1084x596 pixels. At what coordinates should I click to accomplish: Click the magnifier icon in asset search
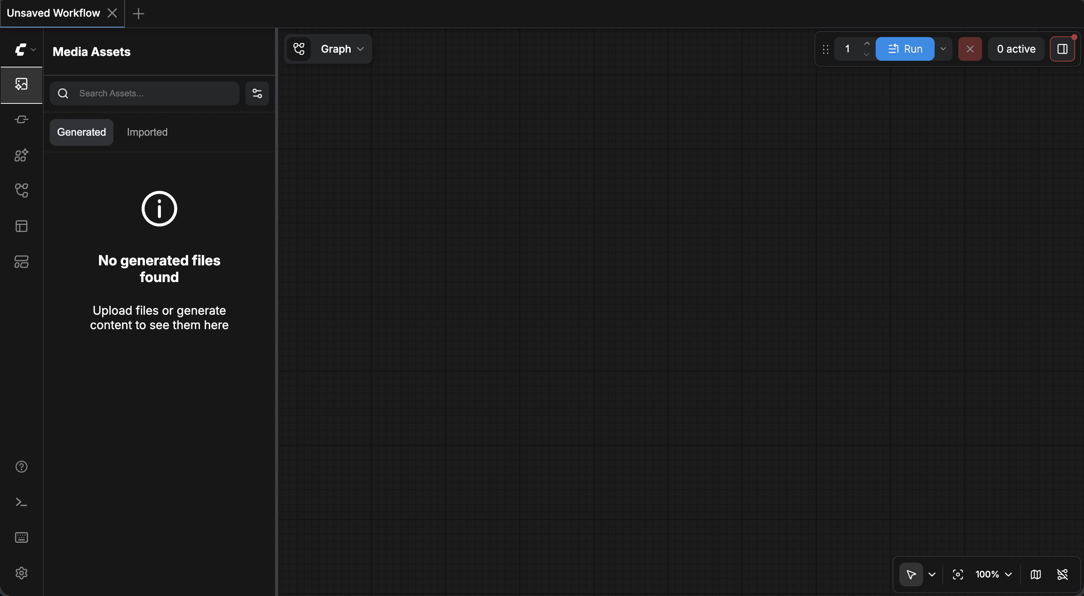(63, 93)
